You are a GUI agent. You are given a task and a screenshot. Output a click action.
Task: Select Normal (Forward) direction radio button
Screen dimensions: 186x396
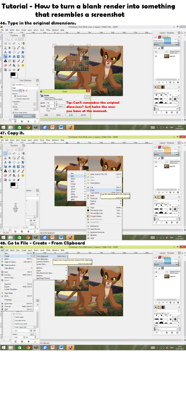[x=15, y=96]
